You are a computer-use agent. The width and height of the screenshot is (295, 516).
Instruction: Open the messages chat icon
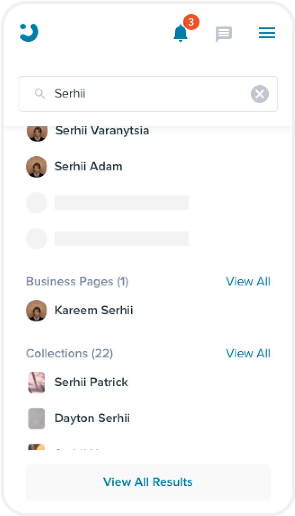tap(223, 33)
